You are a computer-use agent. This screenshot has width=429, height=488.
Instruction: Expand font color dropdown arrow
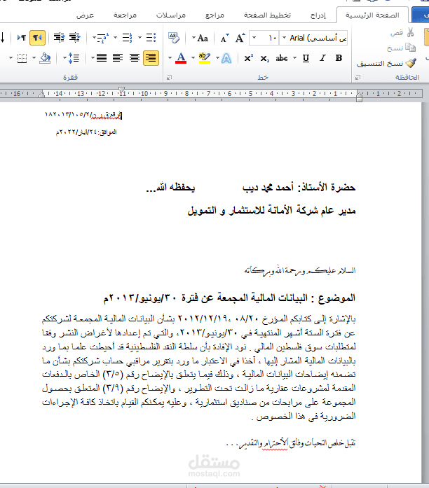[170, 58]
